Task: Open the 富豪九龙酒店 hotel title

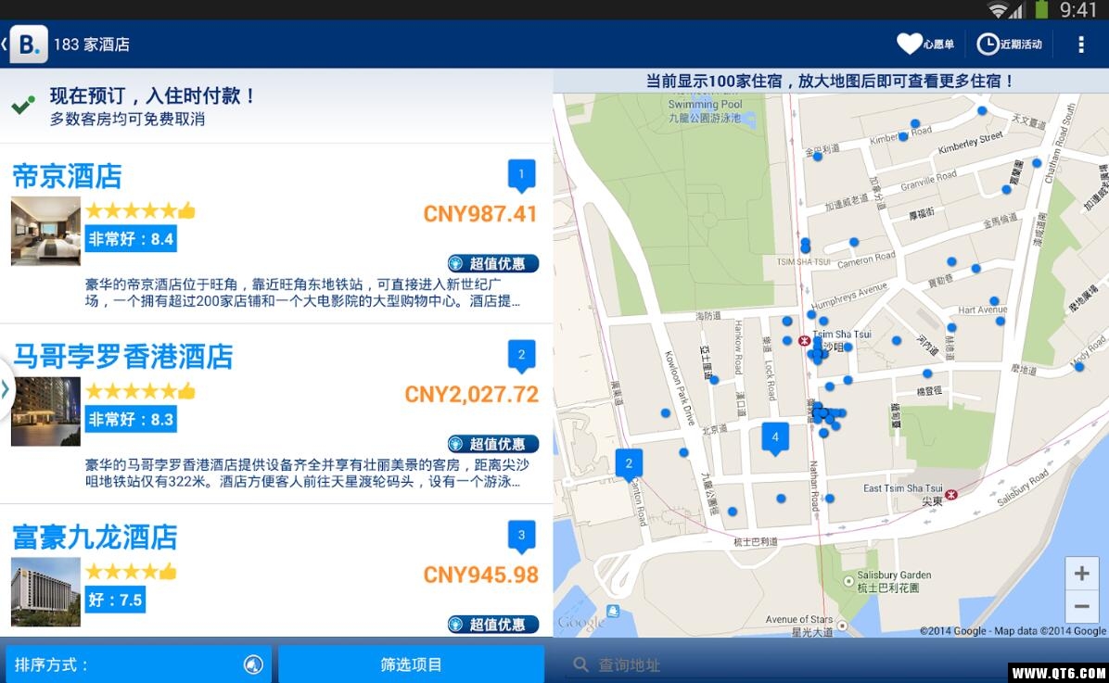Action: 95,537
